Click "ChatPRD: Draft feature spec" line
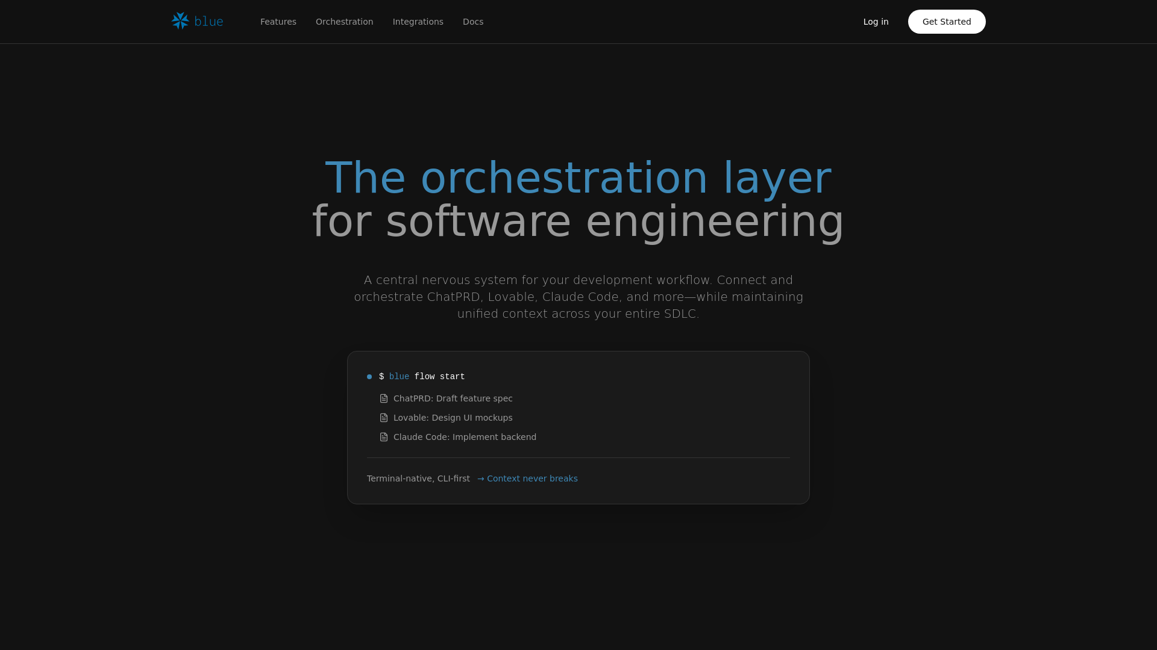Viewport: 1157px width, 650px height. click(x=453, y=398)
